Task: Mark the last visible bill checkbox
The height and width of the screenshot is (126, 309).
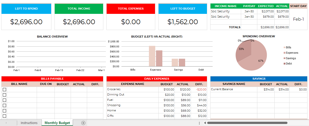Action: (4, 116)
